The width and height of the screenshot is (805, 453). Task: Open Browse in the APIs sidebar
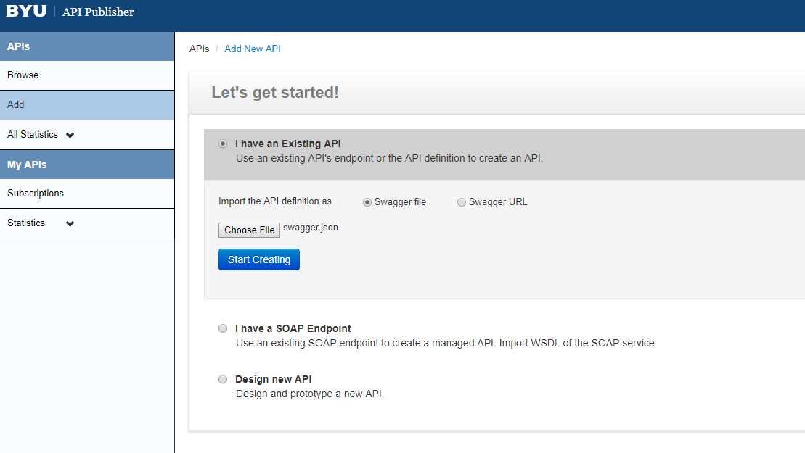(x=87, y=75)
